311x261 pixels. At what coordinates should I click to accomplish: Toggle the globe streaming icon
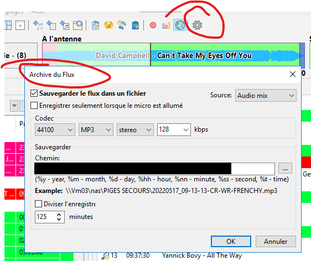click(x=180, y=25)
